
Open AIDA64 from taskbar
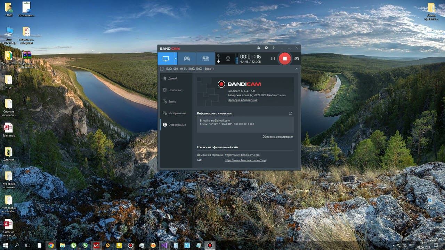tap(96, 245)
